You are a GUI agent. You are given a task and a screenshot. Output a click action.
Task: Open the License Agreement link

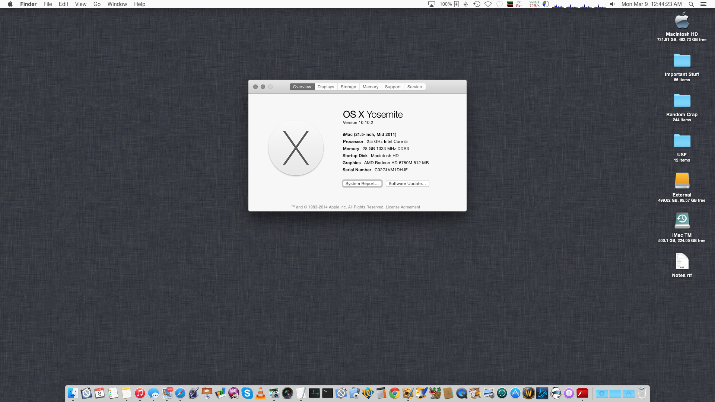[403, 207]
